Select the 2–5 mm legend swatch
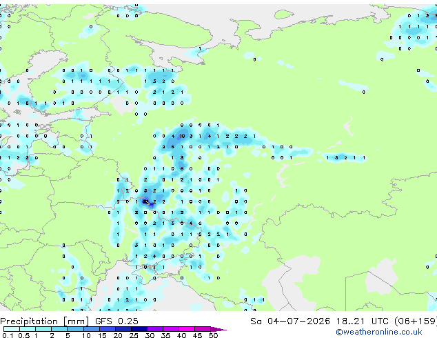This screenshot has height=338, width=437. [x=59, y=329]
